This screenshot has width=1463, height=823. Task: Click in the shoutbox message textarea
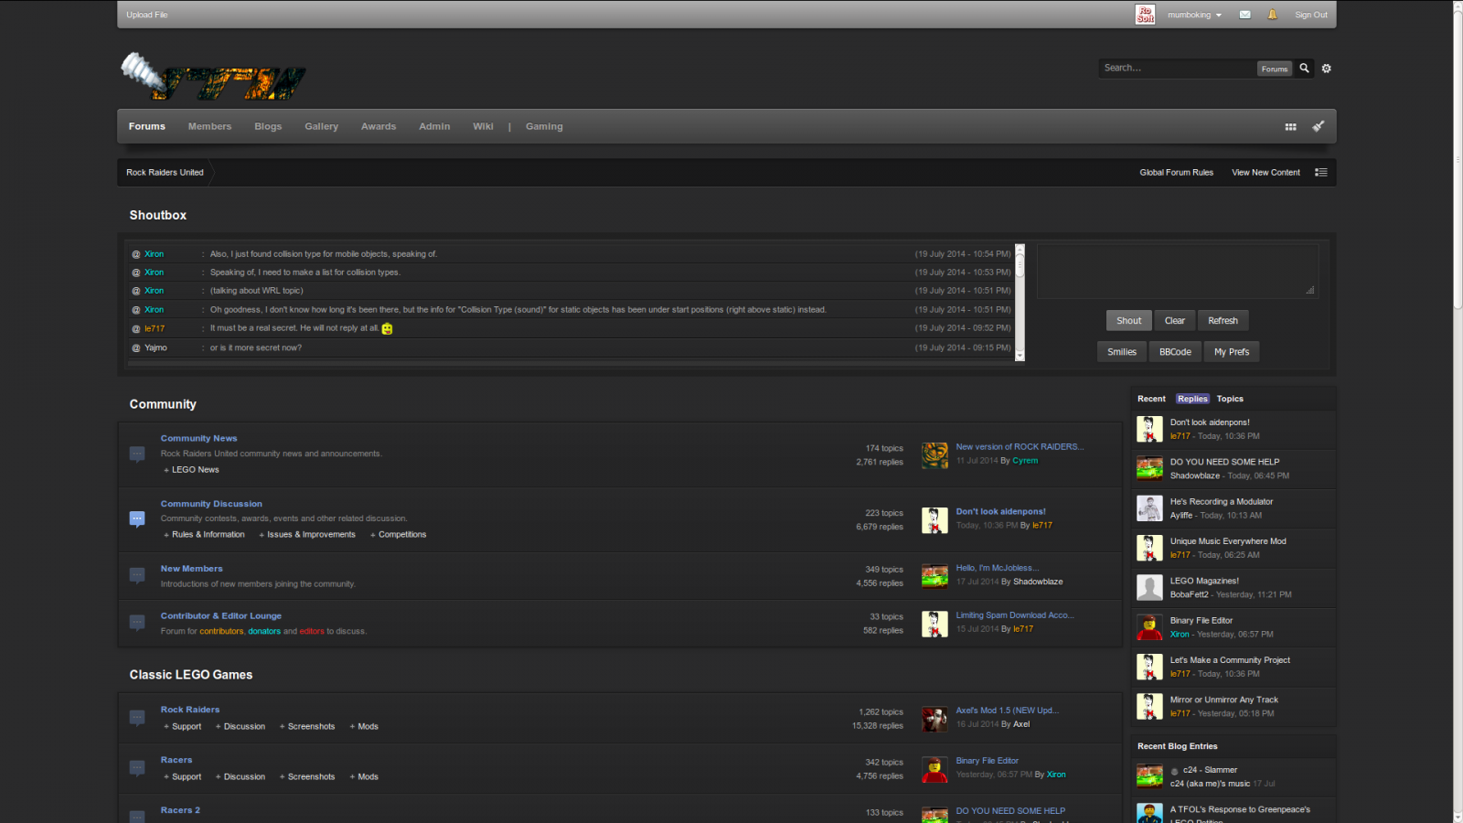[1178, 271]
